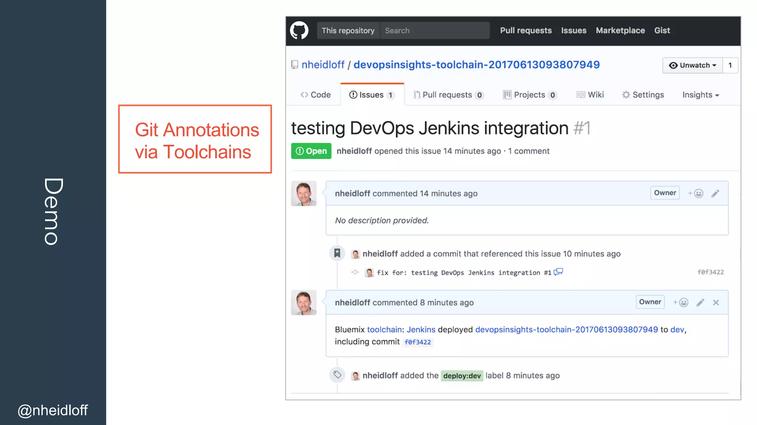Click the Owner badge on first comment
757x425 pixels.
point(665,193)
